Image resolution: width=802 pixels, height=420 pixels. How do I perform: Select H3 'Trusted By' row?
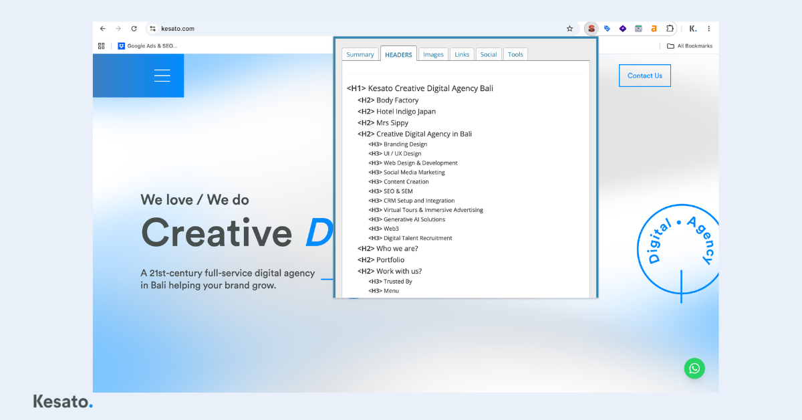(x=390, y=282)
